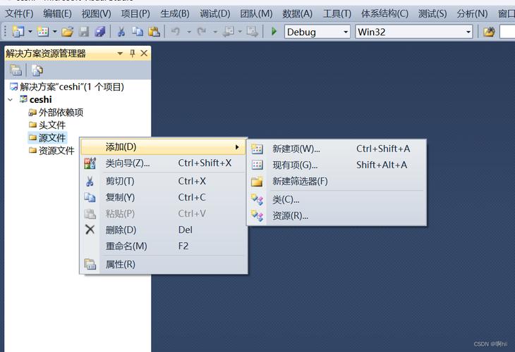Collapse the ceshi project node
Viewport: 515px width, 352px height.
coord(11,99)
